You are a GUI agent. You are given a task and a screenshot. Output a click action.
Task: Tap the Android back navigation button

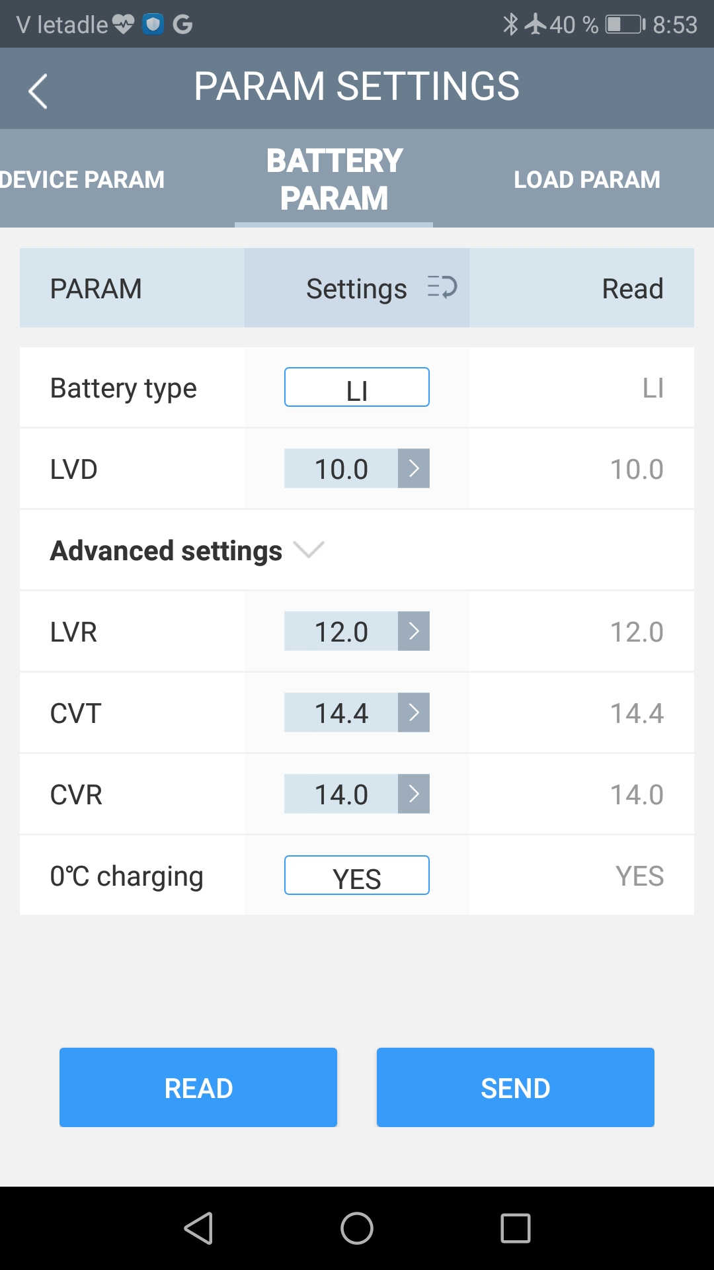pos(198,1228)
